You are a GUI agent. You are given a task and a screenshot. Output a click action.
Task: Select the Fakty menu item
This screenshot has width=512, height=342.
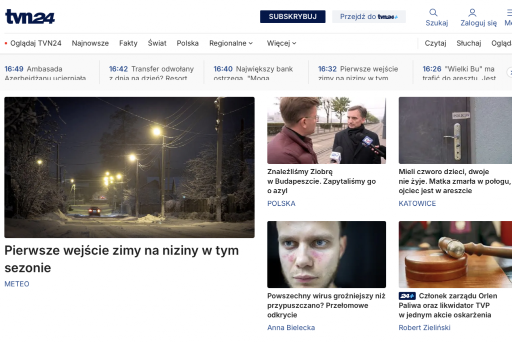[128, 43]
